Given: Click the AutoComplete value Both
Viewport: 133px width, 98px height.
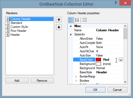Looking at the screenshot, I should pos(99,43).
